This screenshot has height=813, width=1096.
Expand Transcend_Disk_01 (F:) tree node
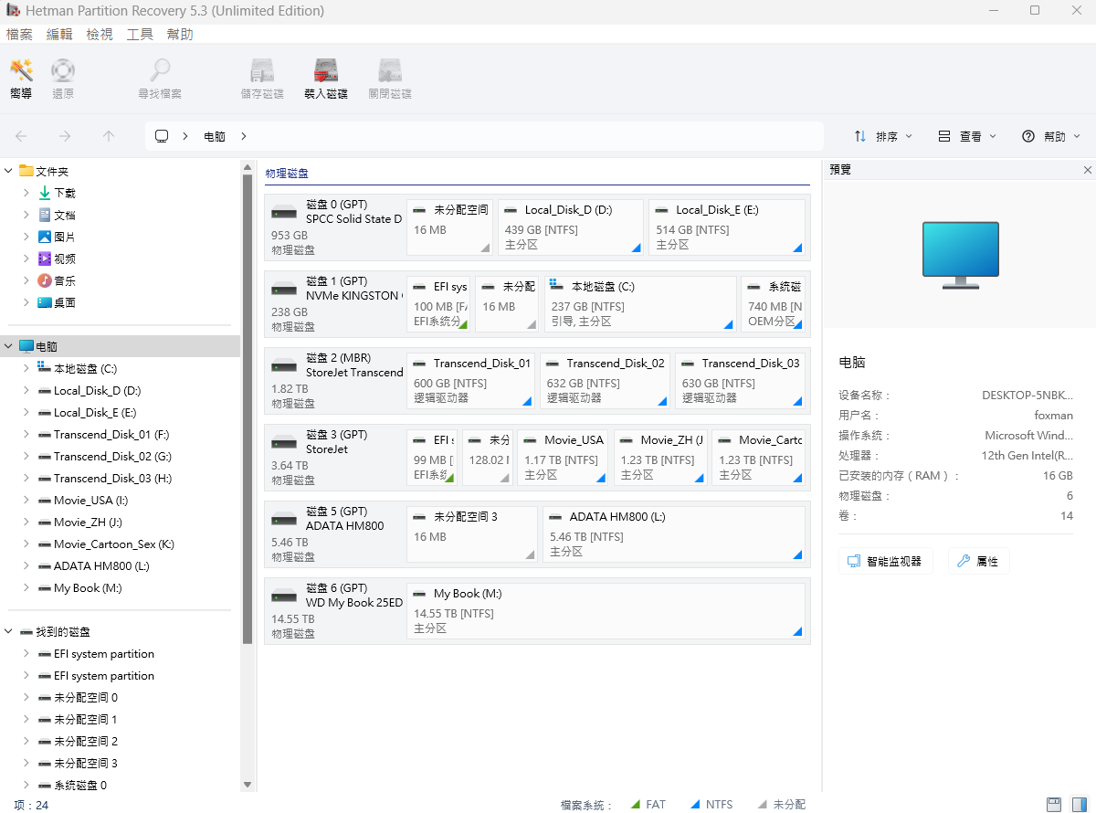pos(27,435)
